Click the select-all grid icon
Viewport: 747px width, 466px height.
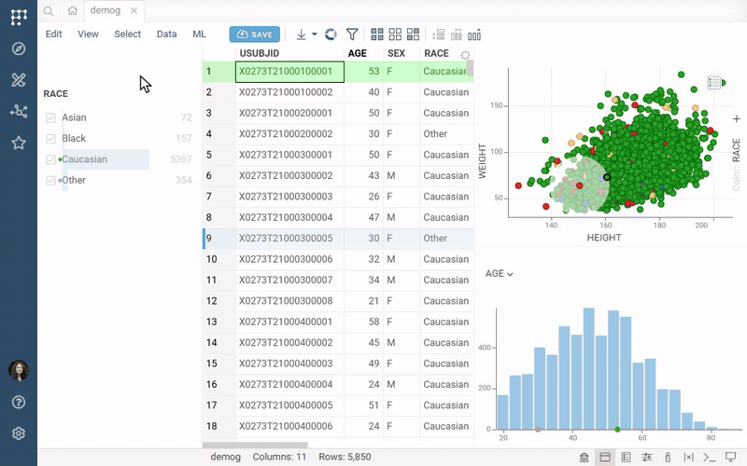coord(377,34)
